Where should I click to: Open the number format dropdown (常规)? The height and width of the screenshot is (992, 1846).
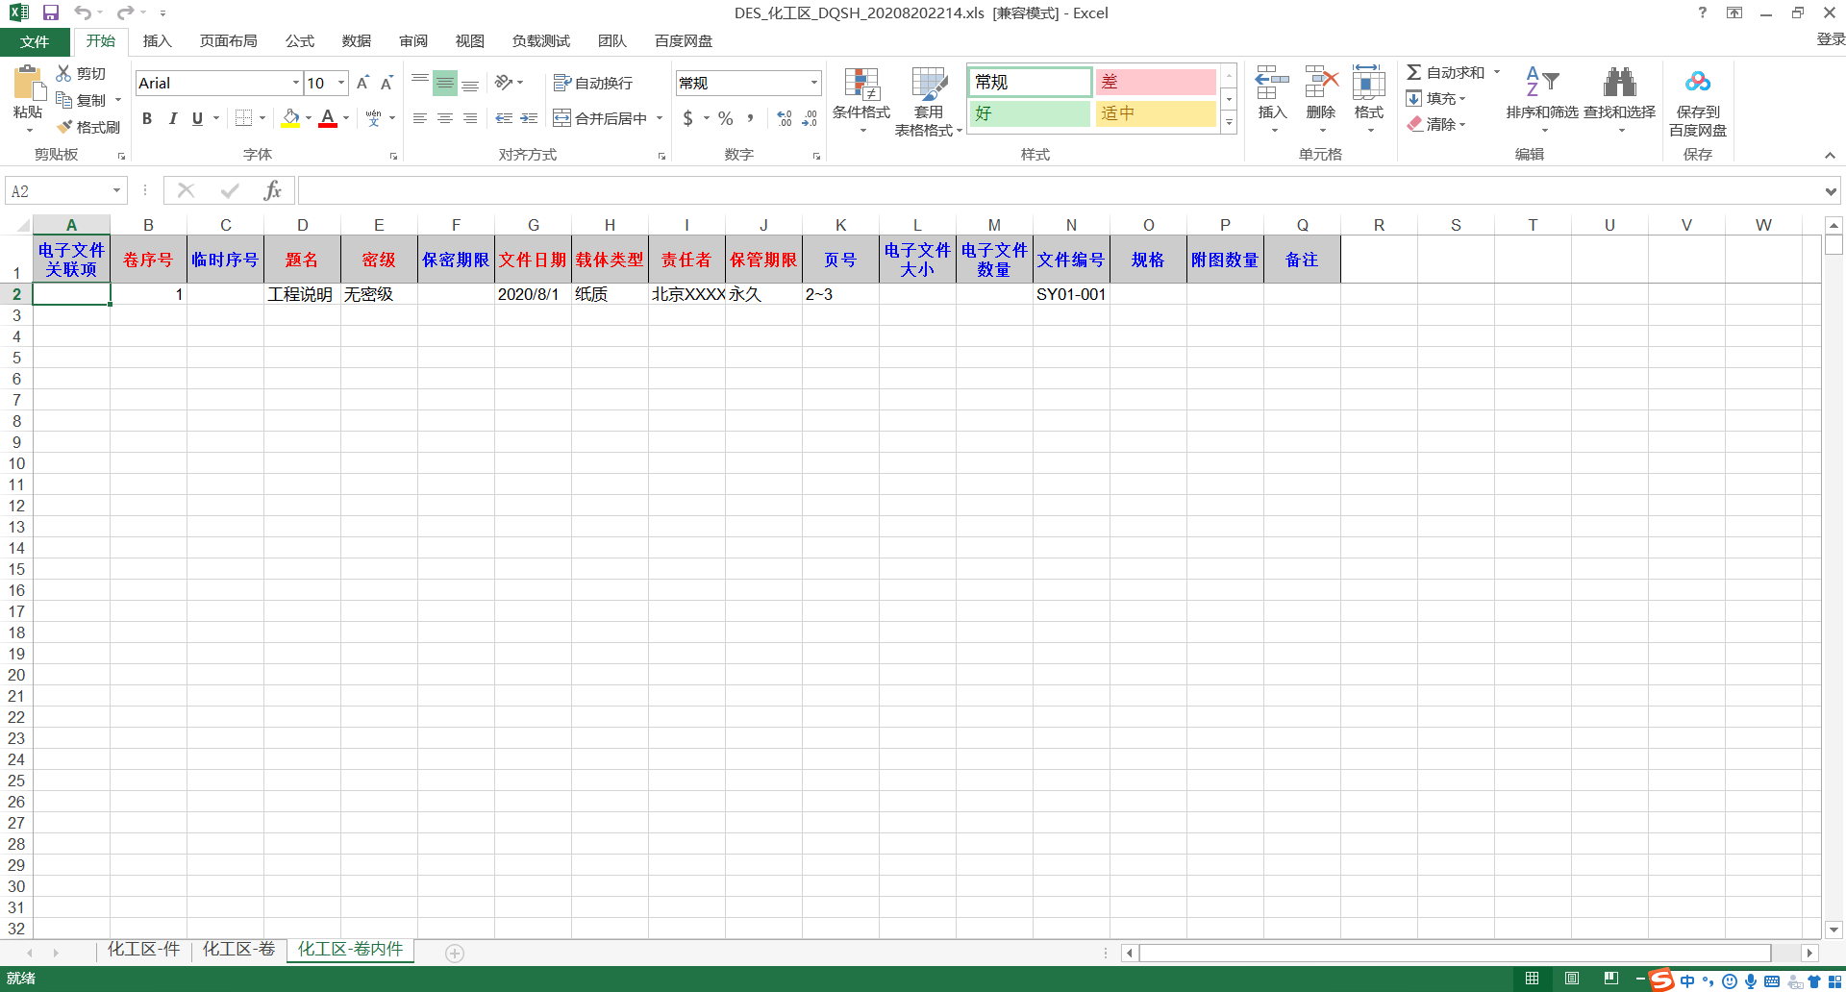point(814,83)
